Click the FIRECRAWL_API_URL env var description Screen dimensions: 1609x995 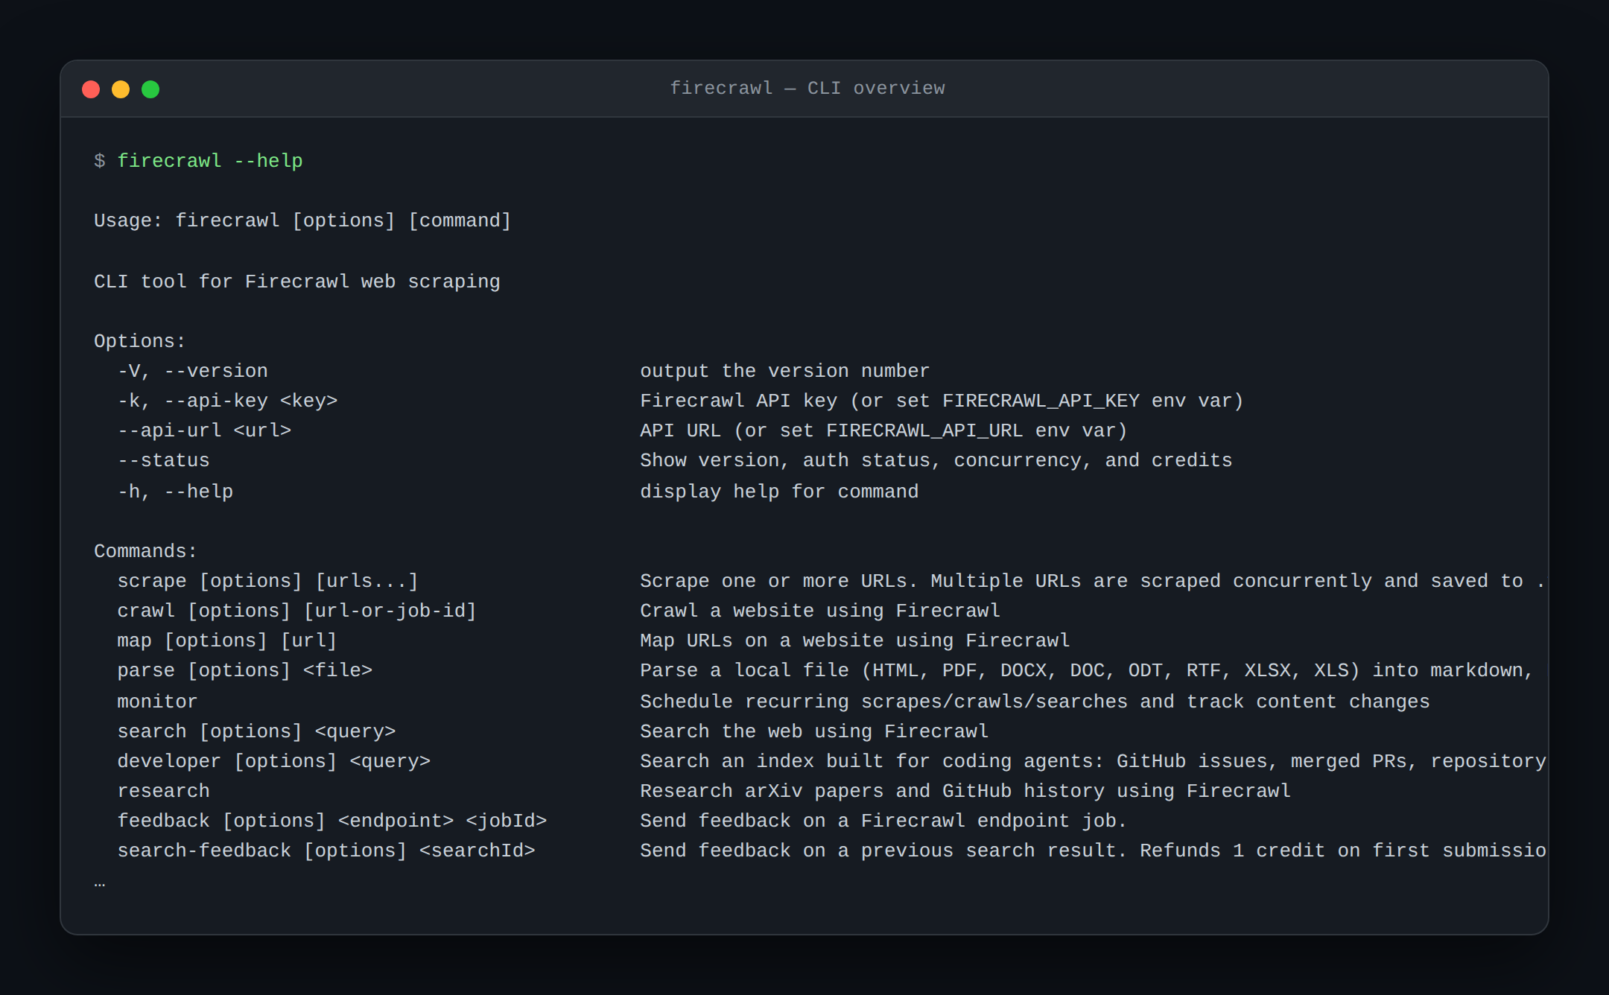pos(884,430)
